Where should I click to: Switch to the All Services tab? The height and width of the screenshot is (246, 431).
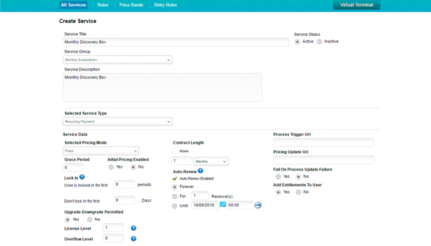coord(73,5)
